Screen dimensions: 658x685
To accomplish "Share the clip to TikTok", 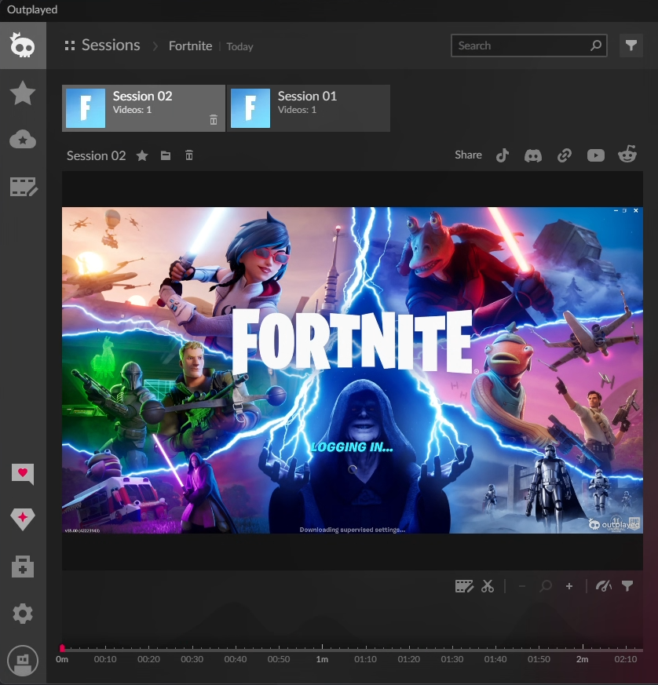I will pos(503,155).
